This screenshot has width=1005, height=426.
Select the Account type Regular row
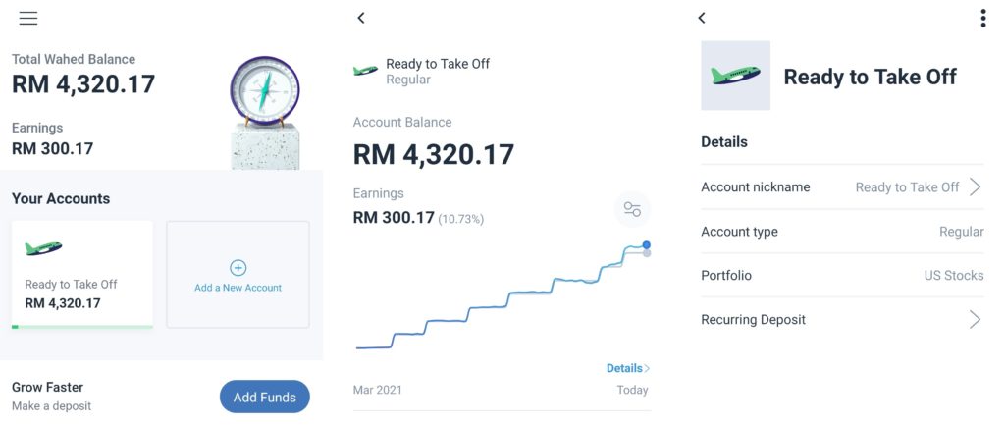pyautogui.click(x=842, y=232)
